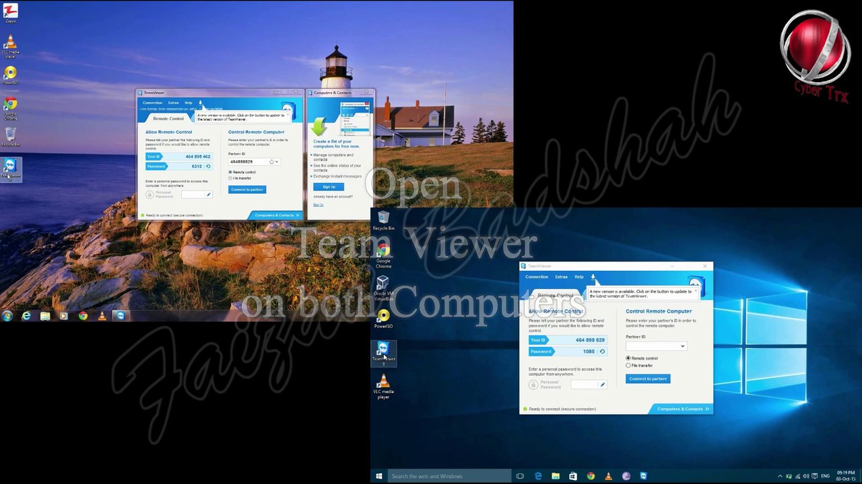The height and width of the screenshot is (484, 862).
Task: Click Windows 7 Start orb
Action: click(x=7, y=315)
